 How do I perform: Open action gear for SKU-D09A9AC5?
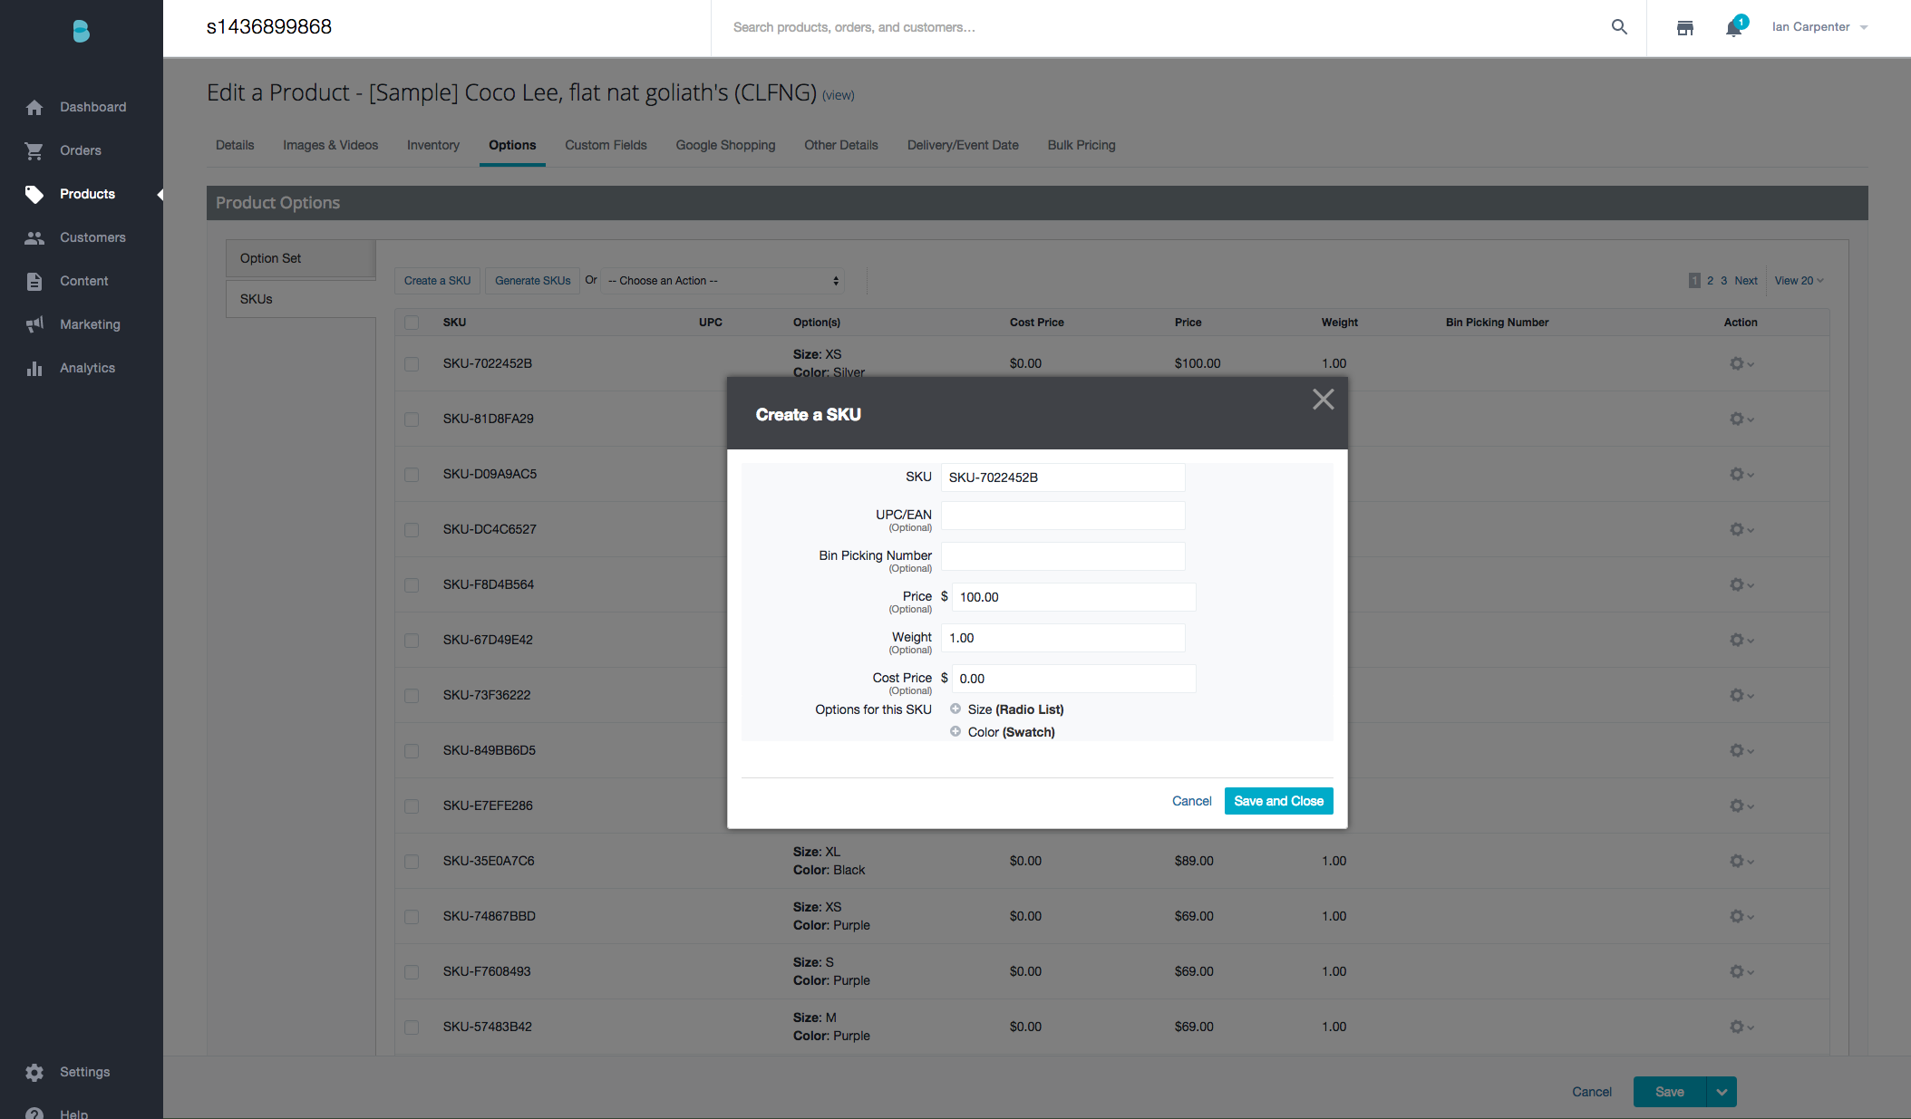1741,474
